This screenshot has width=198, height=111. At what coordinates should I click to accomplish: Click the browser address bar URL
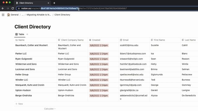click(74, 8)
